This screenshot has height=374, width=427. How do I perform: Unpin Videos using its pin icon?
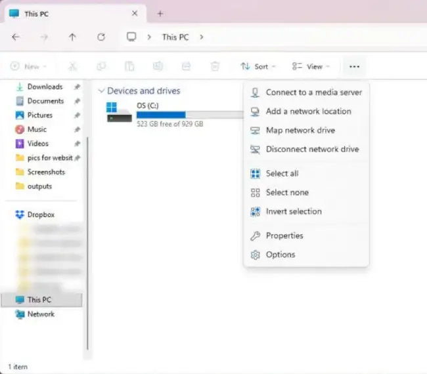tap(77, 143)
